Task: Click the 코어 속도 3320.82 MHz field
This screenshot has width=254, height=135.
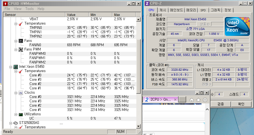Action: click(x=180, y=70)
